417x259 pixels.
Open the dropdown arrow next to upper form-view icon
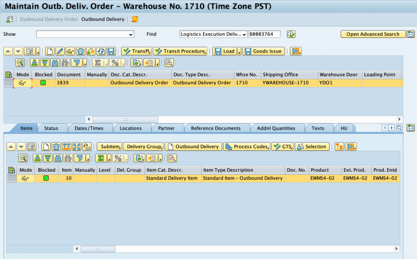38,51
